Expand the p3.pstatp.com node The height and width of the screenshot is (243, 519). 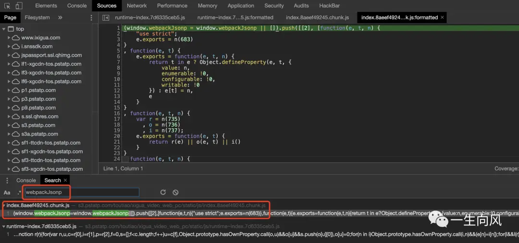9,99
